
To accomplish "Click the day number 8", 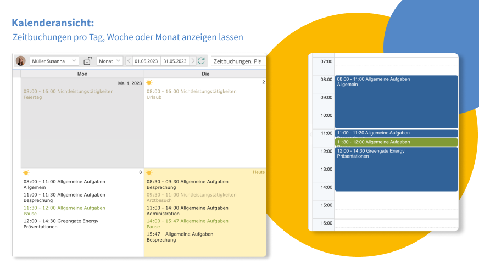I will 141,172.
